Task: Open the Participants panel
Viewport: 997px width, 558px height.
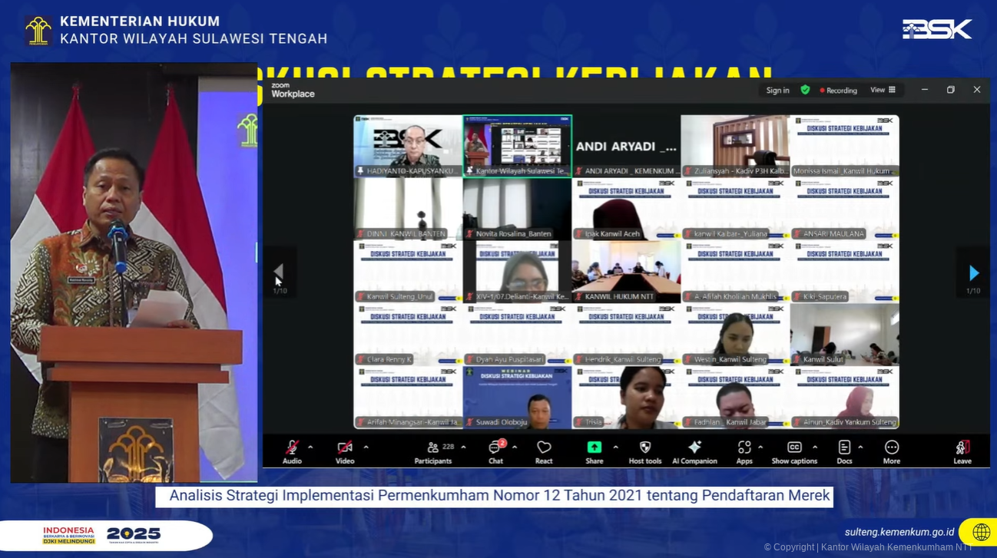Action: click(433, 451)
